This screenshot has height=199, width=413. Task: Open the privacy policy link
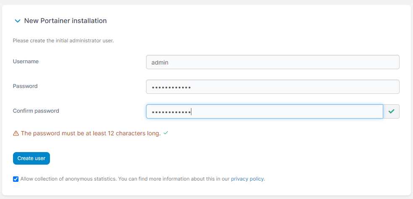247,179
